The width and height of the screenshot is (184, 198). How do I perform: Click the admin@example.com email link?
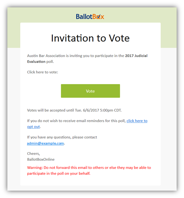pos(45,143)
